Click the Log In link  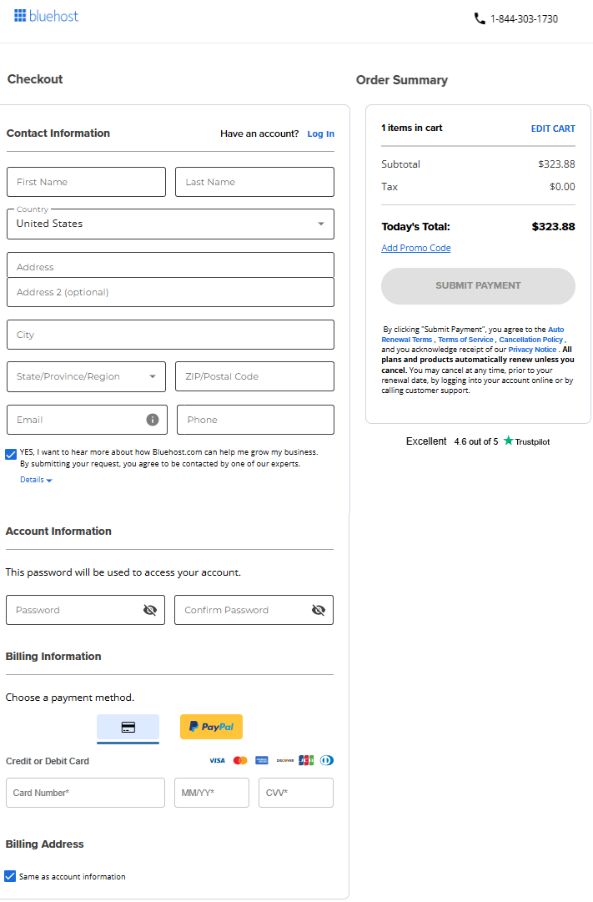pyautogui.click(x=321, y=134)
